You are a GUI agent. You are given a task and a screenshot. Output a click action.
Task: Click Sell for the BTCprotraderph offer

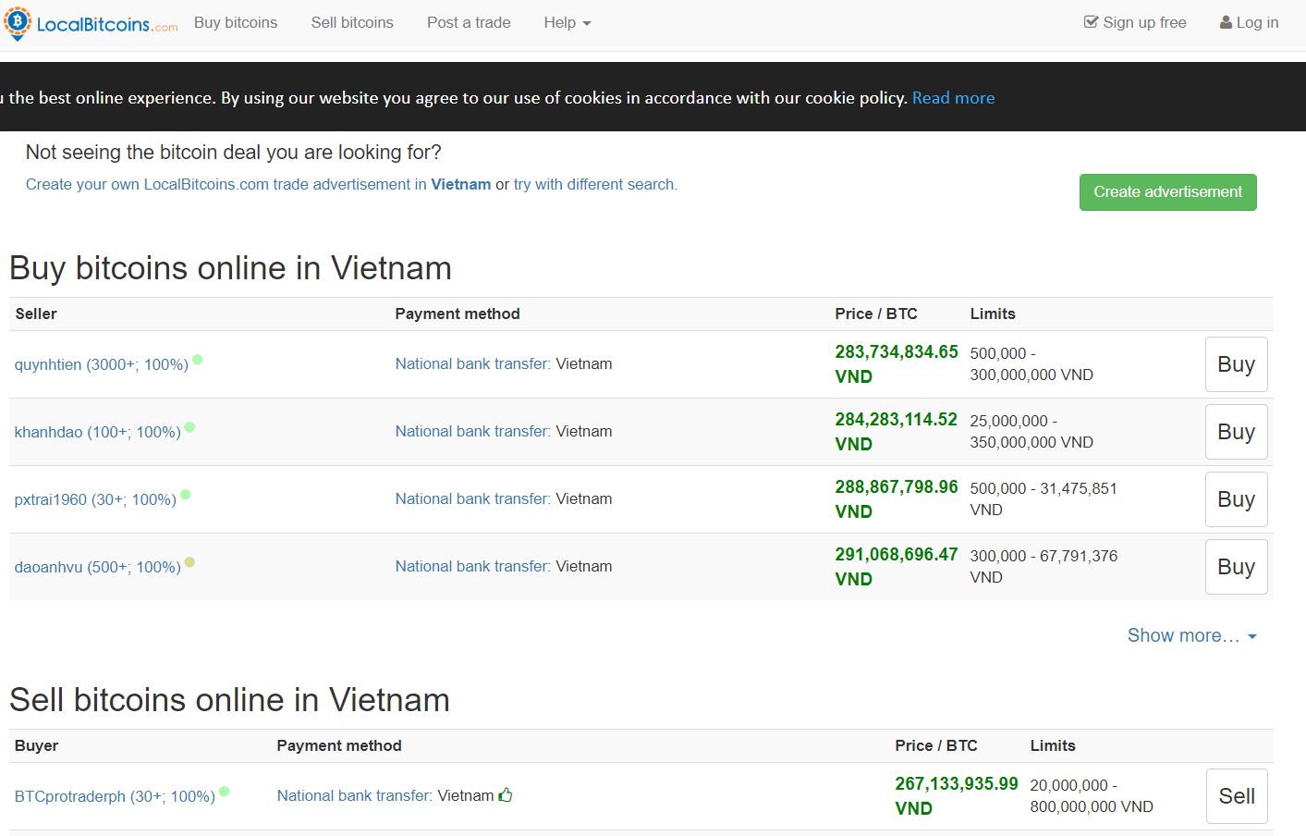pos(1237,796)
